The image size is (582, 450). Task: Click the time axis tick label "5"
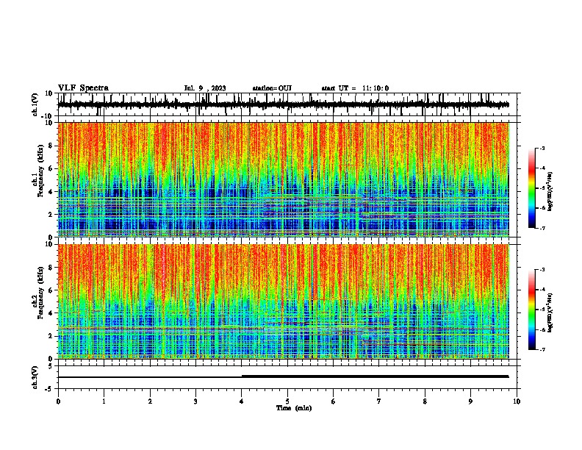(287, 401)
